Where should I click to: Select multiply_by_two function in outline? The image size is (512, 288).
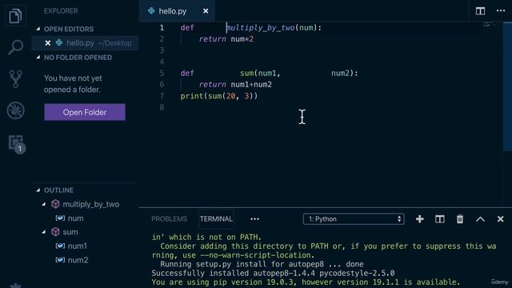coord(90,204)
